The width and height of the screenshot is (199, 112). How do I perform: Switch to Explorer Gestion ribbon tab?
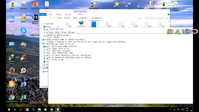pos(80,15)
